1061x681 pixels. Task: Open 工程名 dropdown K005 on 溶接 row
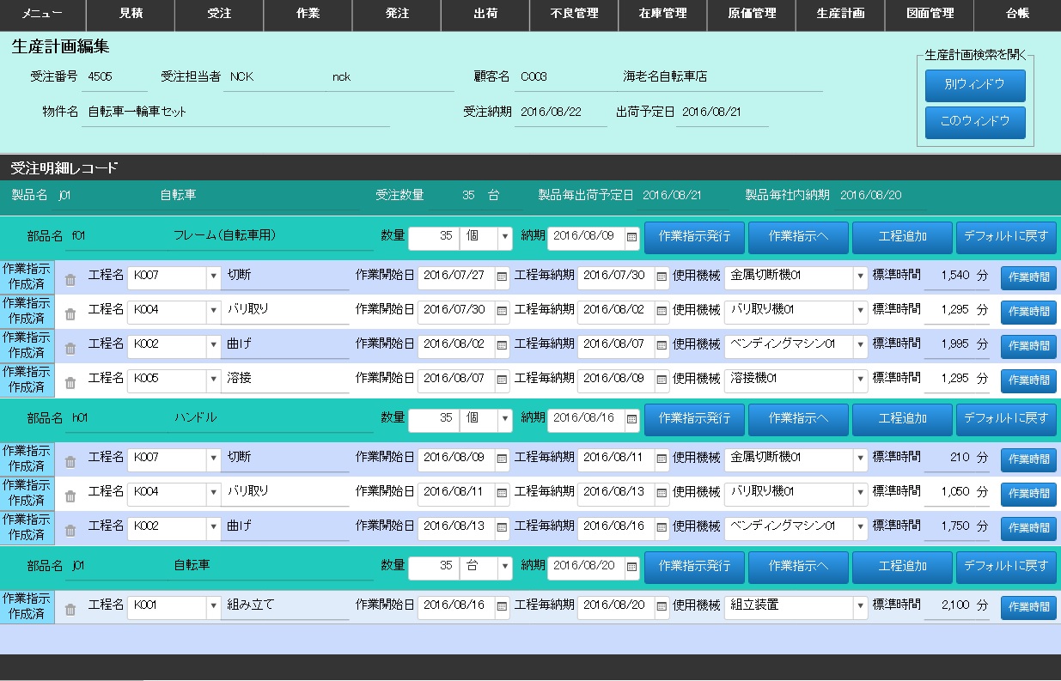(x=213, y=379)
